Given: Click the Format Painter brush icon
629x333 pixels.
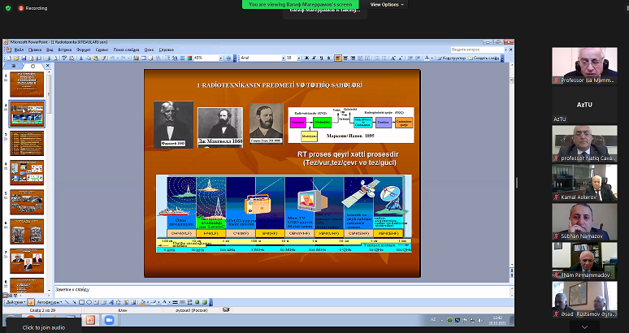Looking at the screenshot, I should pos(103,58).
